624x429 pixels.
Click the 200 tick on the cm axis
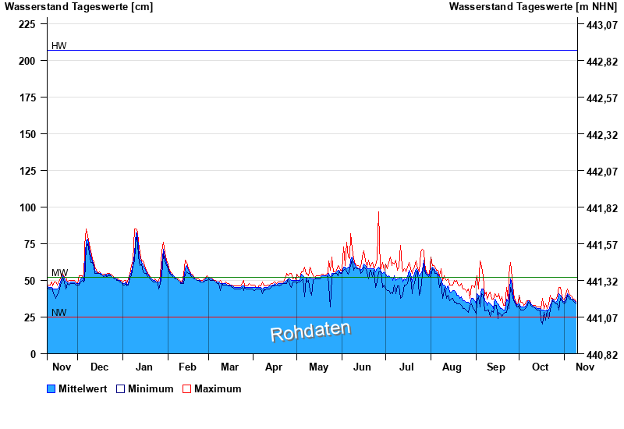coord(27,61)
